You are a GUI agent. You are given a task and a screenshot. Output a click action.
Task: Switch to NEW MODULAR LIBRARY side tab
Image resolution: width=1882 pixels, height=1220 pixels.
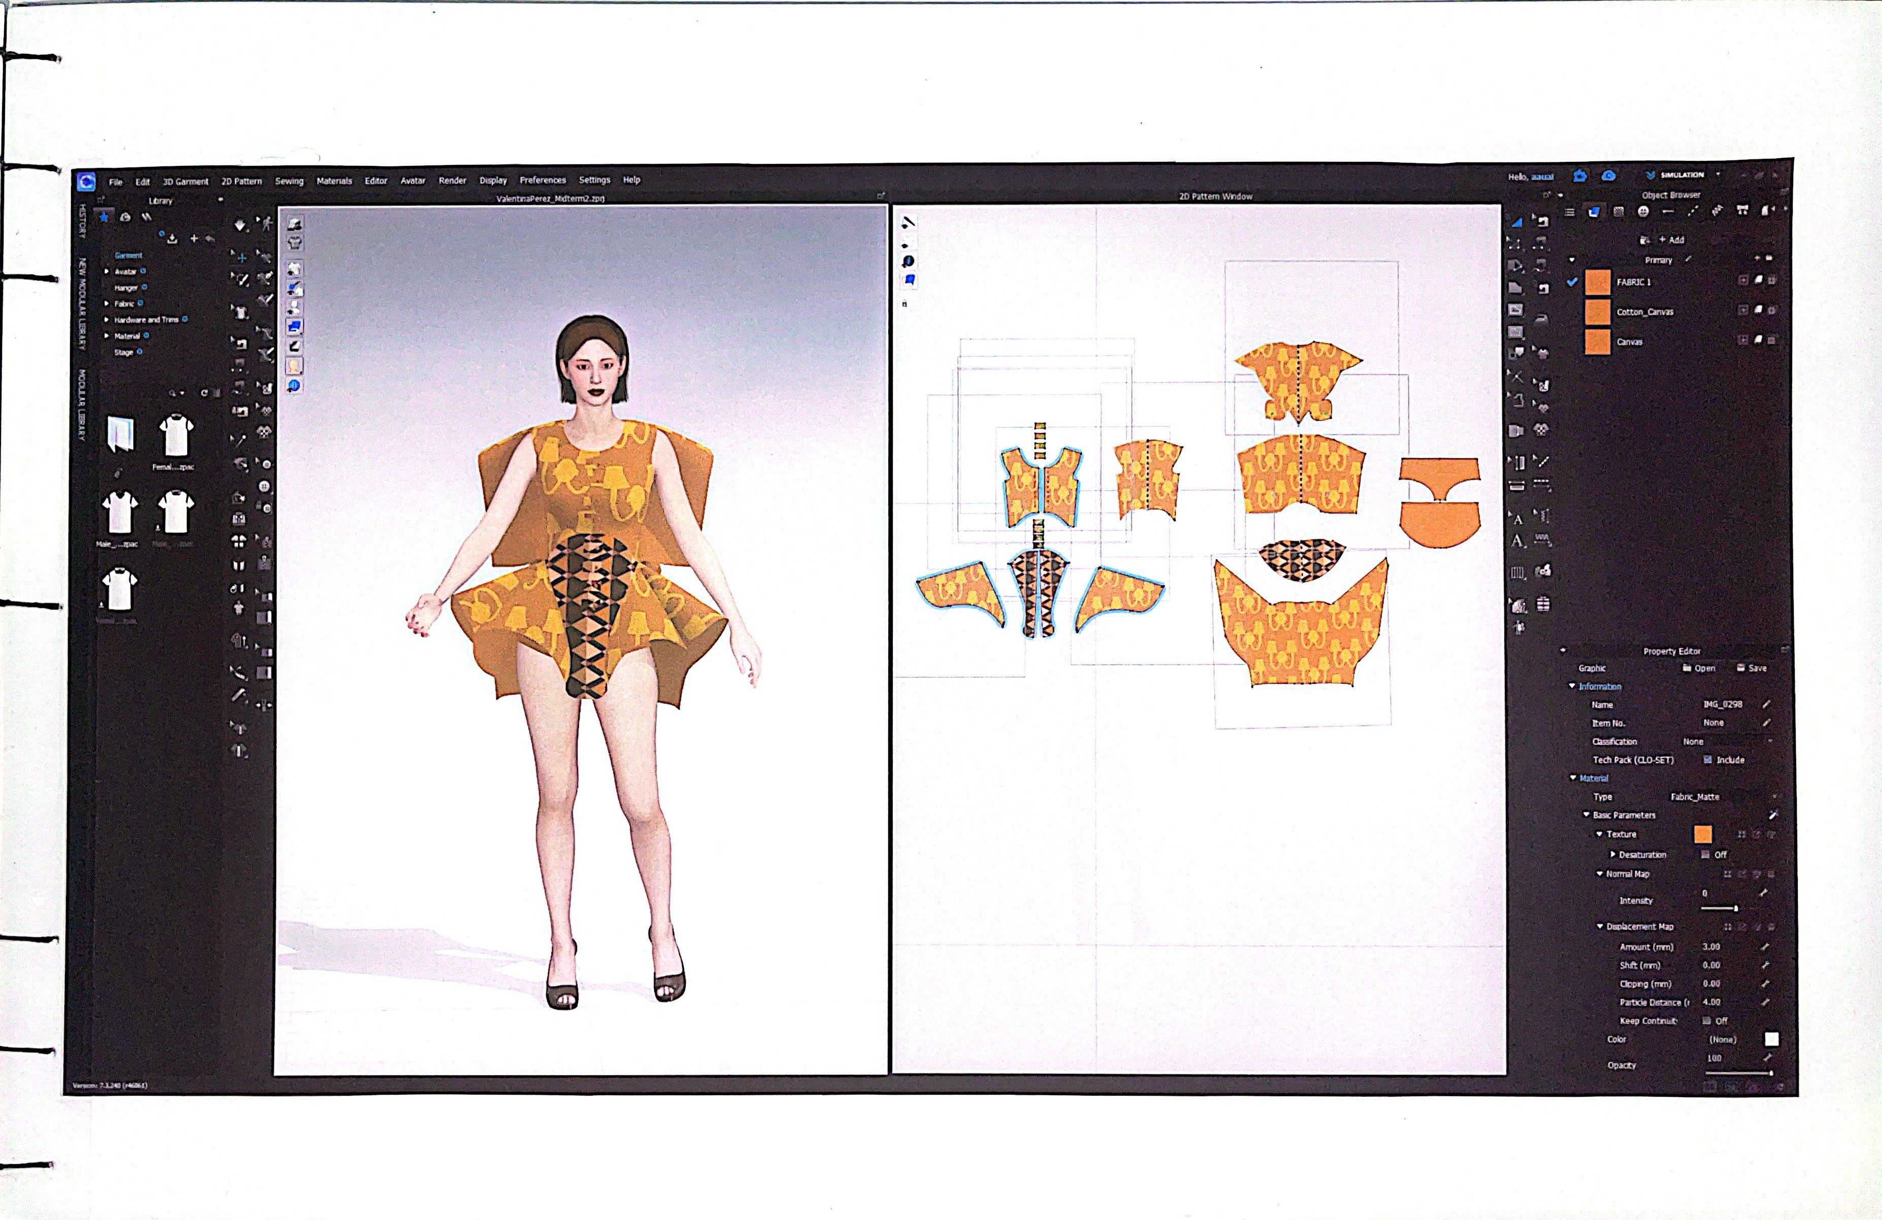(x=81, y=303)
